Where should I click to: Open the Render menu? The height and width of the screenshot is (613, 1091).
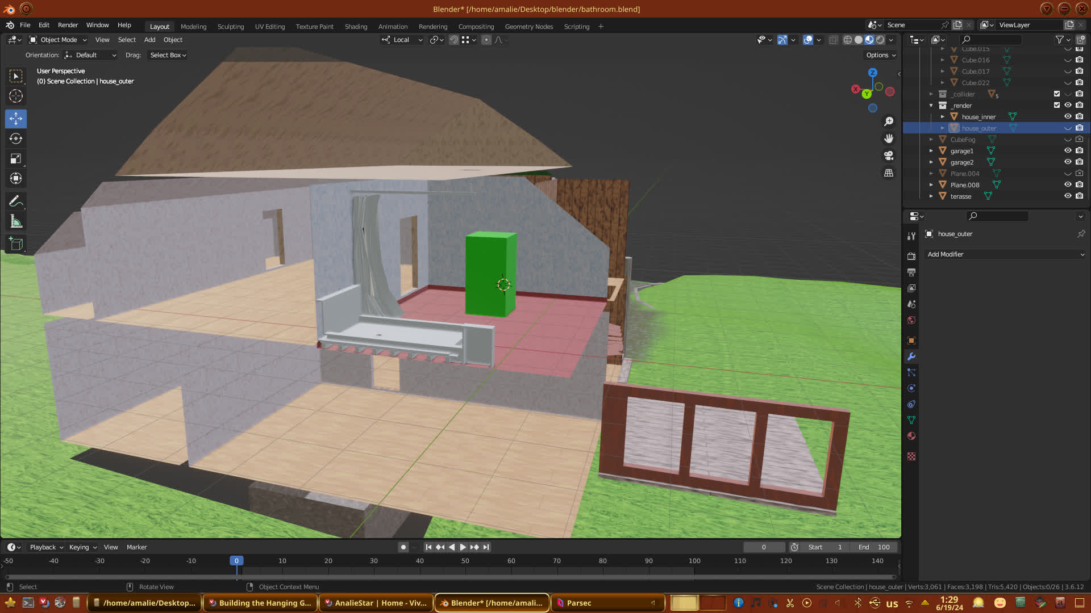coord(68,25)
